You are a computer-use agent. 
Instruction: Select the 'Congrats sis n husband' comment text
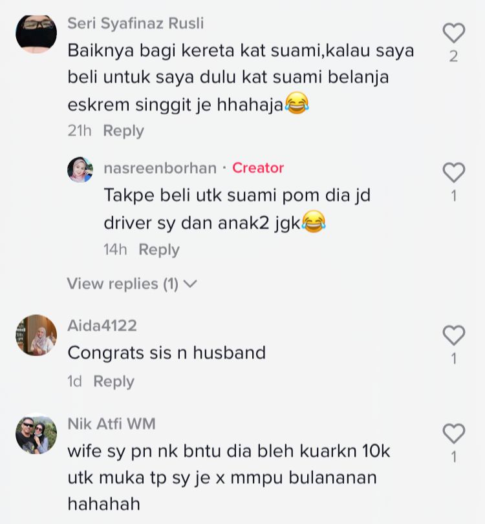click(167, 353)
